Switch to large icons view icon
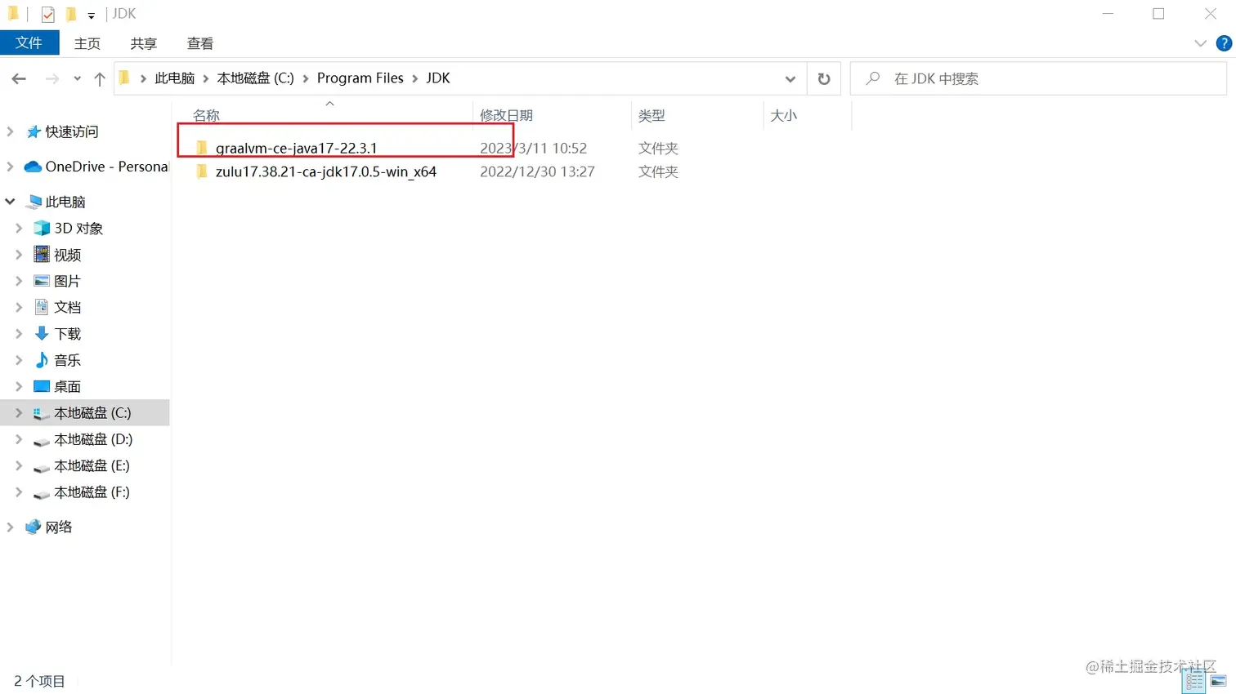This screenshot has width=1236, height=694. coord(1218,681)
